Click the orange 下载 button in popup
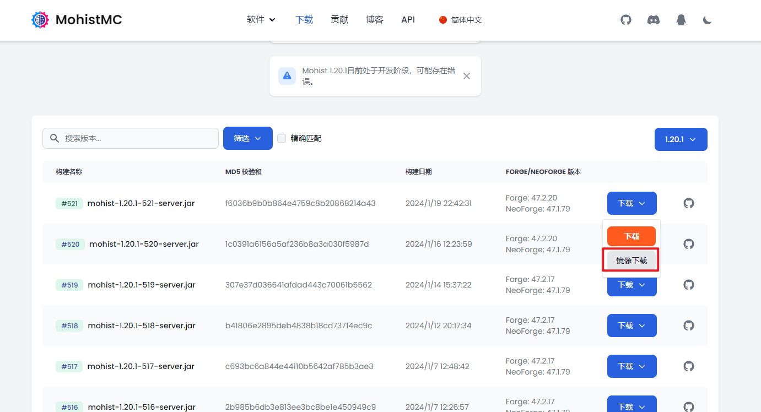This screenshot has height=412, width=761. (632, 236)
